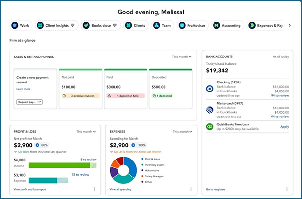
Task: Open the Profit & Loss three-dot menu
Action: point(95,189)
